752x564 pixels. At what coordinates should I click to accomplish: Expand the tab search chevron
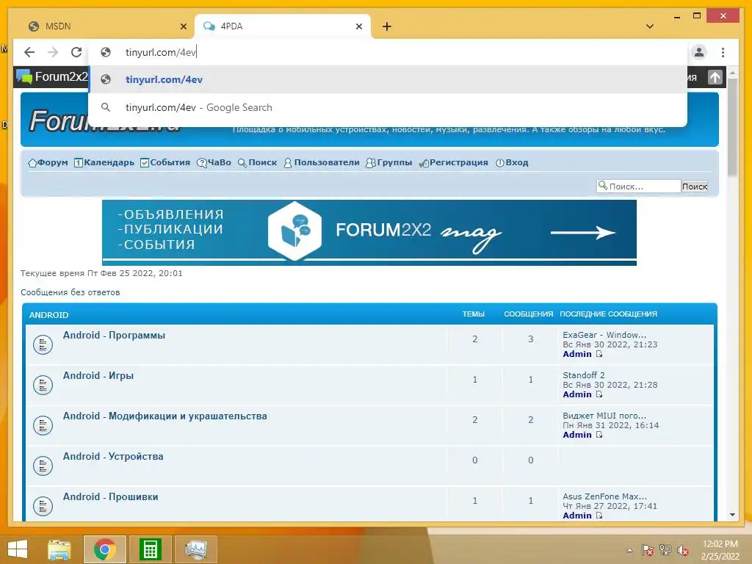coord(650,26)
